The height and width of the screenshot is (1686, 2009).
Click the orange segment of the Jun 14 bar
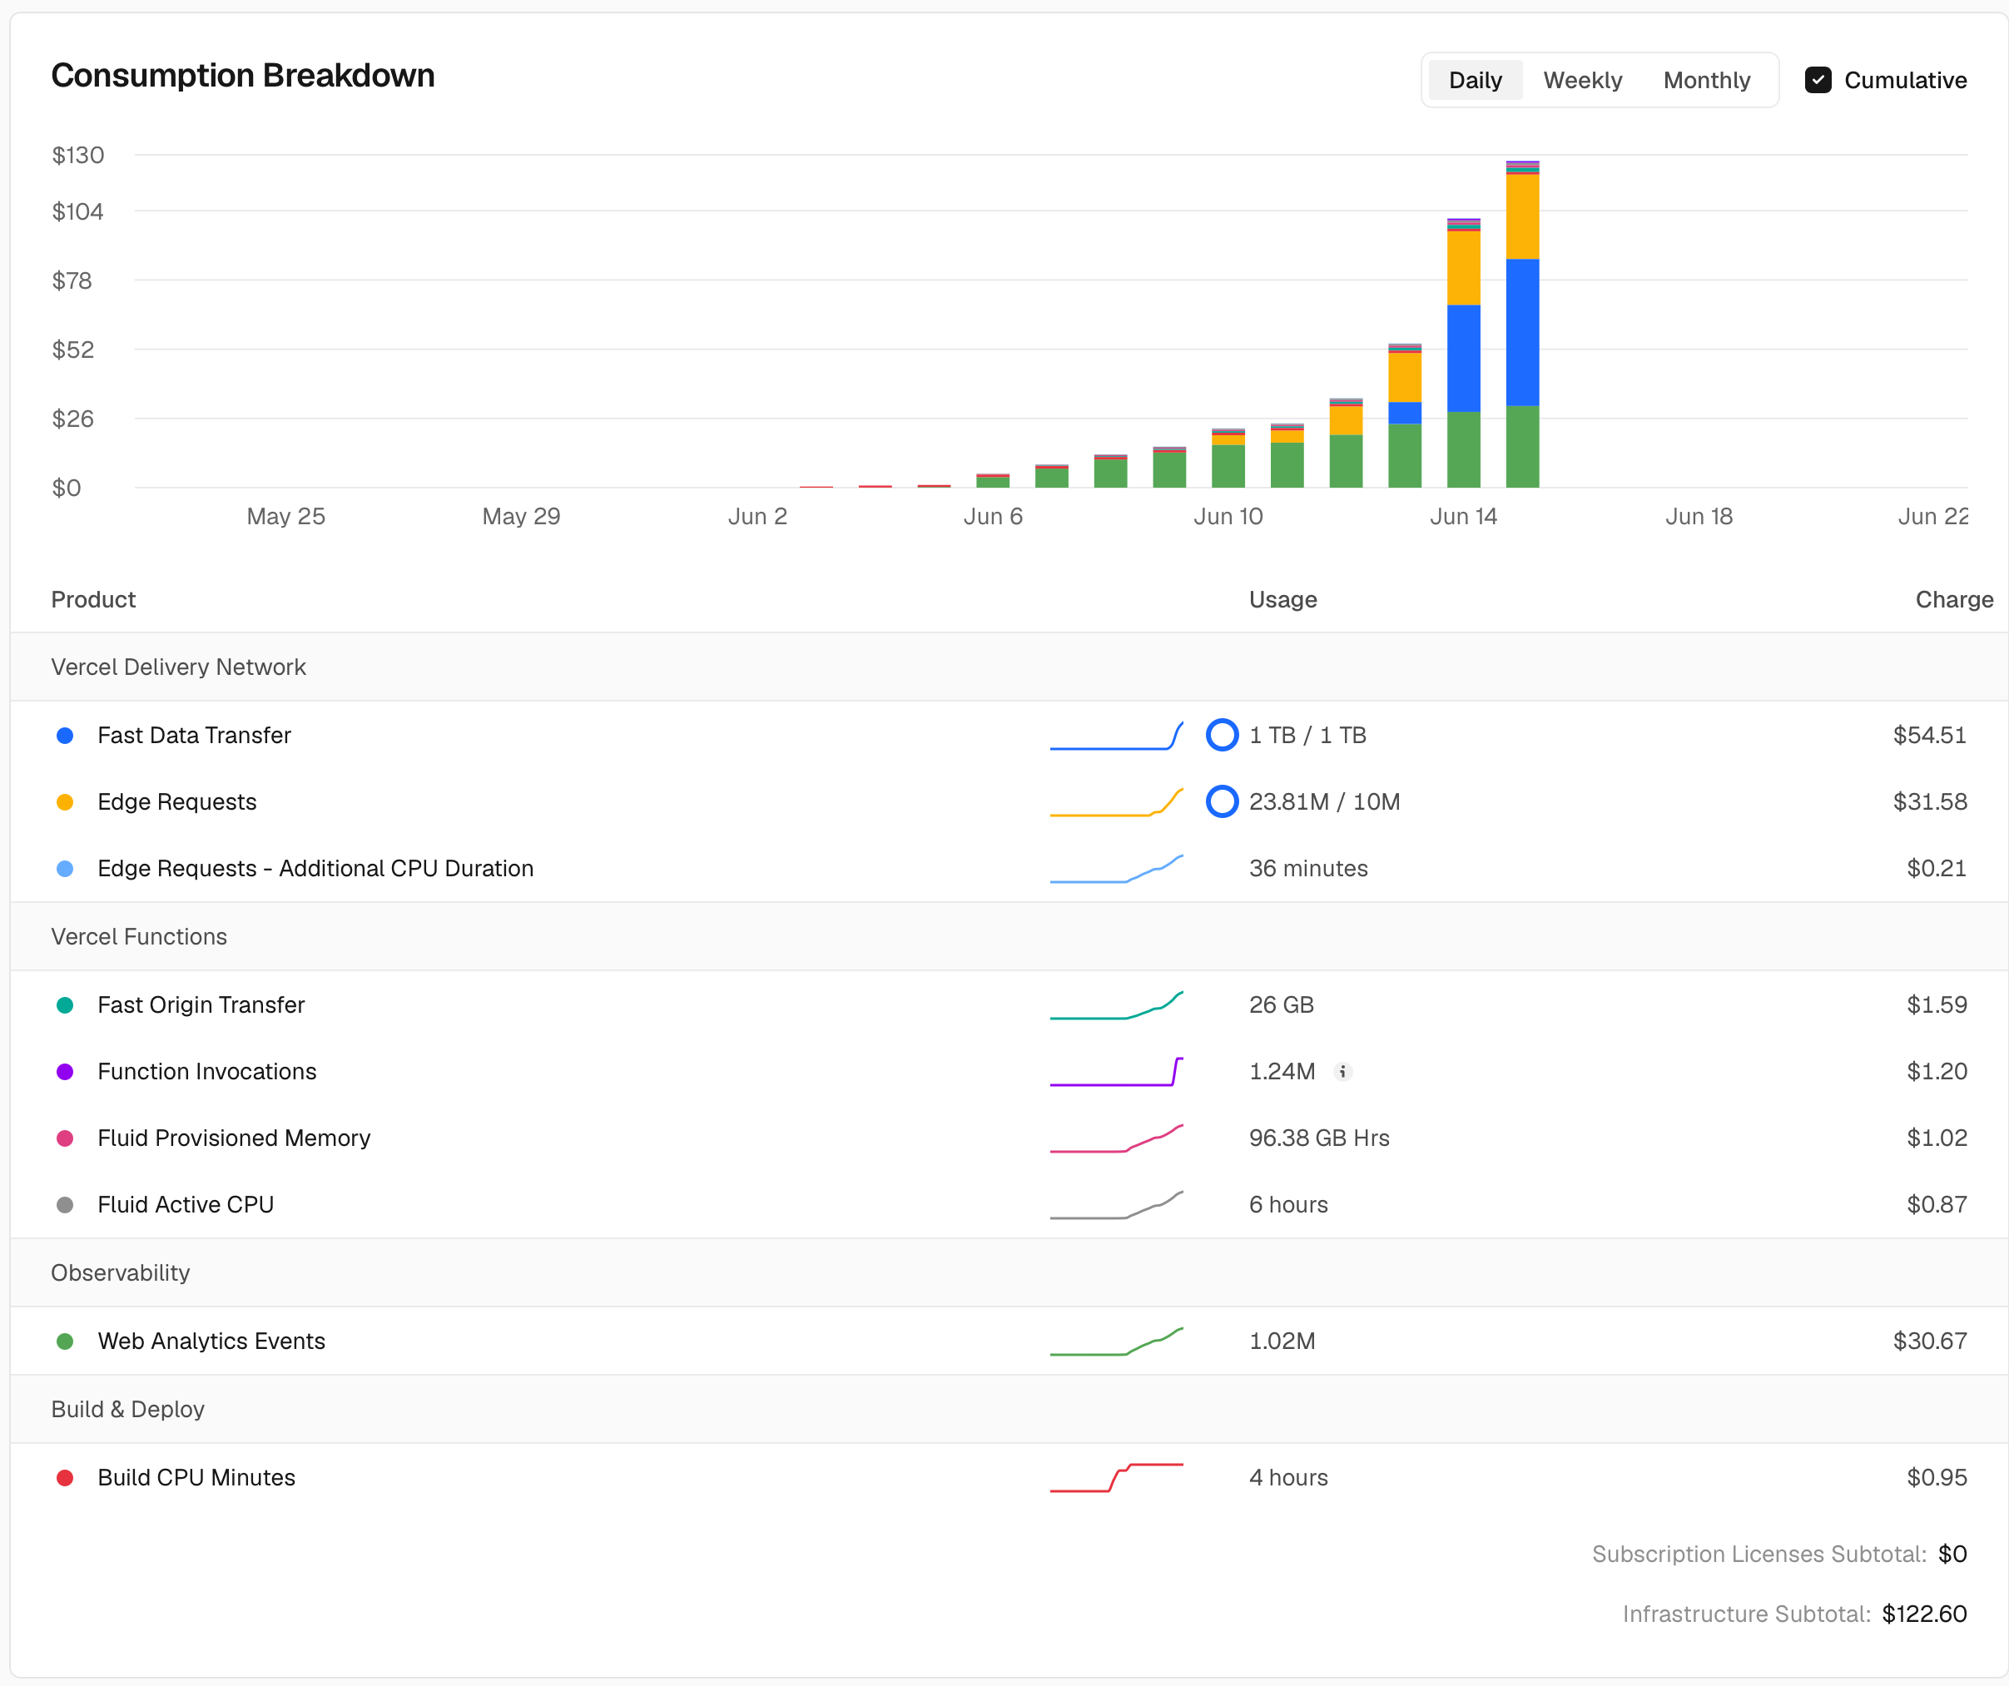[1464, 268]
